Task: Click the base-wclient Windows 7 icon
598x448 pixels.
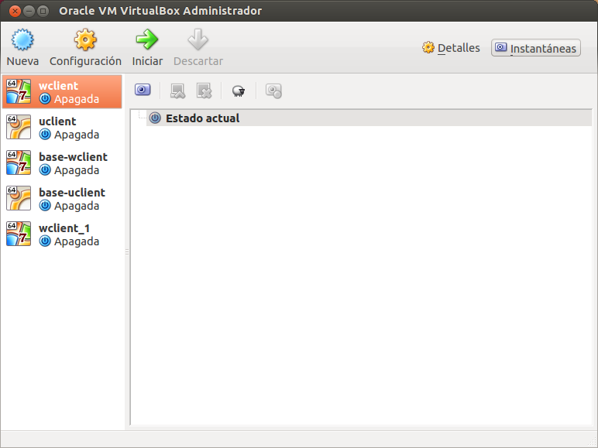Action: 19,162
